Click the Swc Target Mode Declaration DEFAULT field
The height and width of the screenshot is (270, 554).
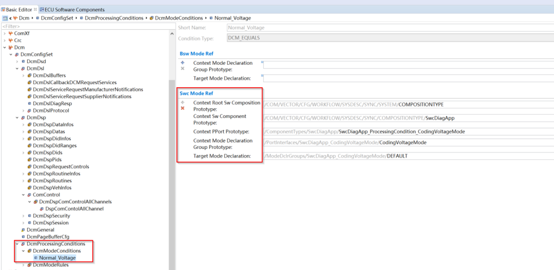pos(408,156)
